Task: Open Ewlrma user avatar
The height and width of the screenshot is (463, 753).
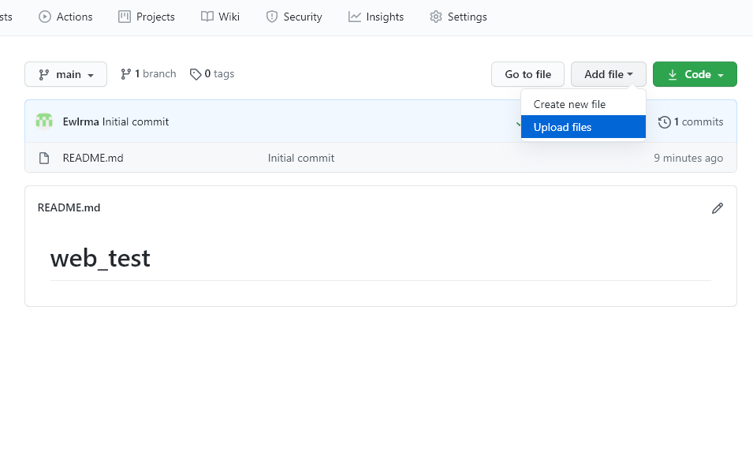Action: coord(44,121)
